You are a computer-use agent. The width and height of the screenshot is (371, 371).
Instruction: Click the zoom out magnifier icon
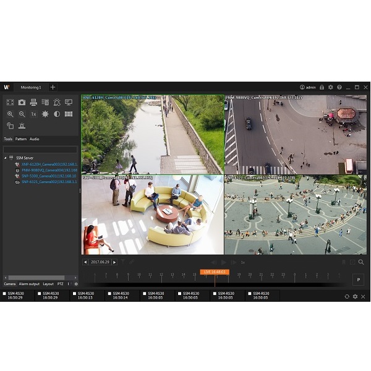(22, 114)
